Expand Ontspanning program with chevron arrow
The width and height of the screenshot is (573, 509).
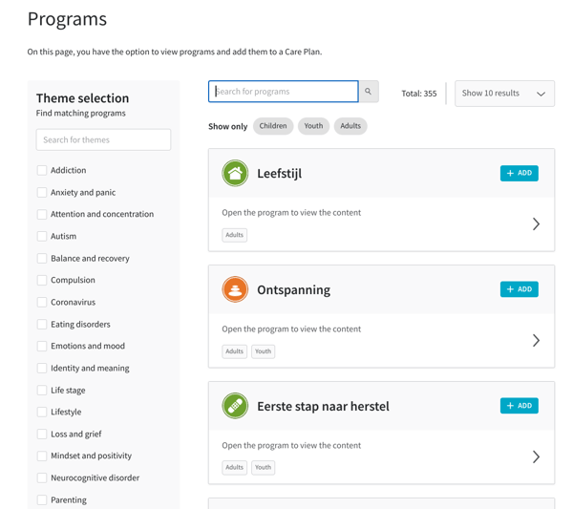pyautogui.click(x=536, y=340)
